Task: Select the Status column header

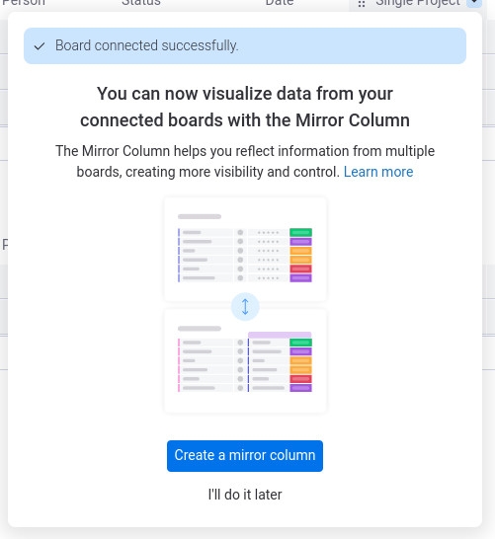Action: (x=141, y=3)
